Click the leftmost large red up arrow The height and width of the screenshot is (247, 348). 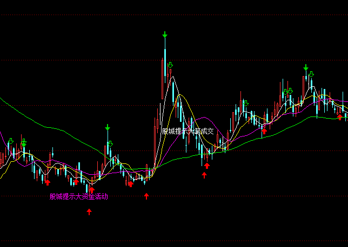tap(48, 182)
